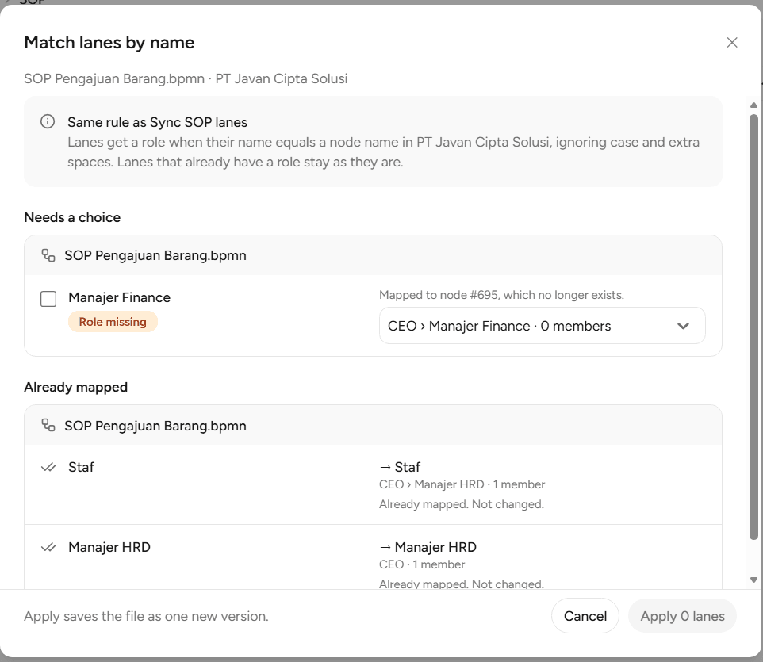Click the double-check icon beside Manajer HRD
Screen dimensions: 763x662
(48, 547)
